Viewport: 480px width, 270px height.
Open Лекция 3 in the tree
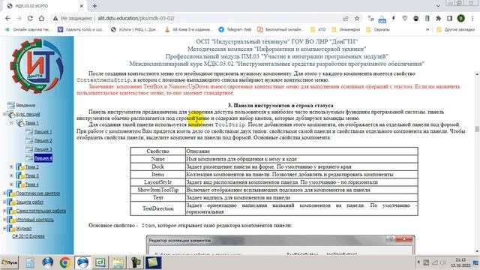tap(43, 149)
